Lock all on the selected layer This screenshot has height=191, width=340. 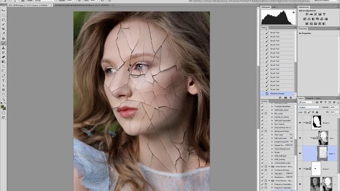click(x=317, y=112)
